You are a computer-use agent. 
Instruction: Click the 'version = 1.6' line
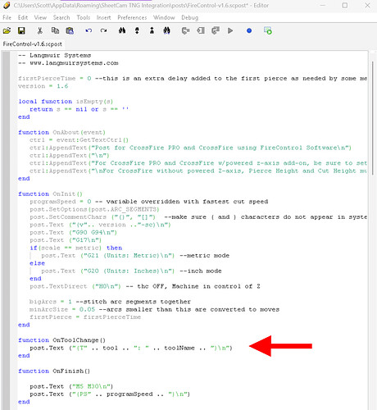pyautogui.click(x=43, y=86)
